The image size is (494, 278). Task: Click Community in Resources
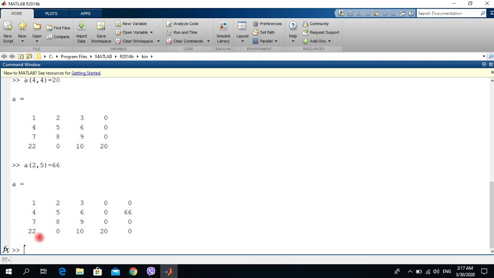click(316, 24)
